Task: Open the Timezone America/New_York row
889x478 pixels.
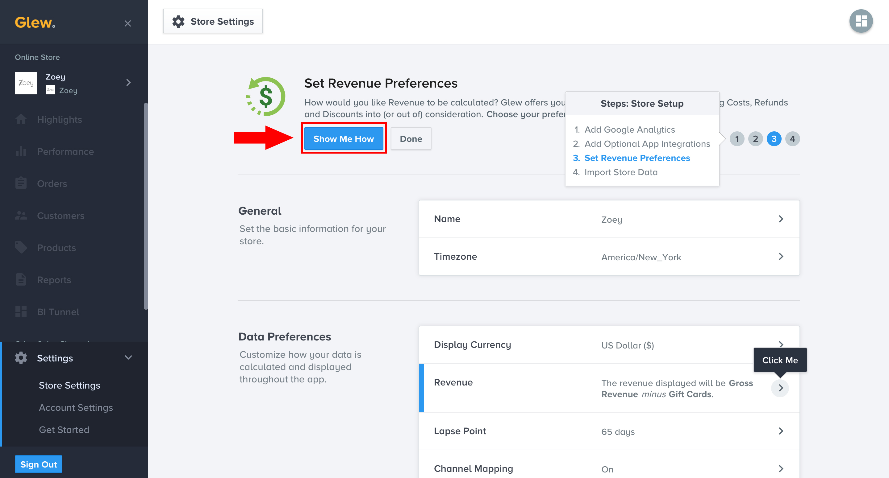Action: (x=609, y=257)
